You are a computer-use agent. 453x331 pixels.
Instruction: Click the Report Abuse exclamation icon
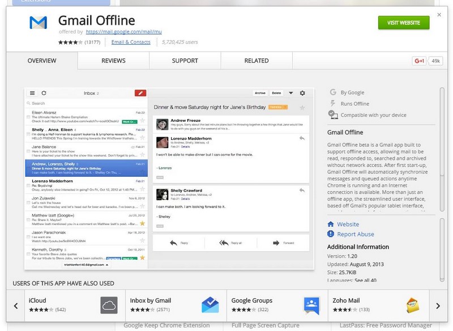(331, 234)
